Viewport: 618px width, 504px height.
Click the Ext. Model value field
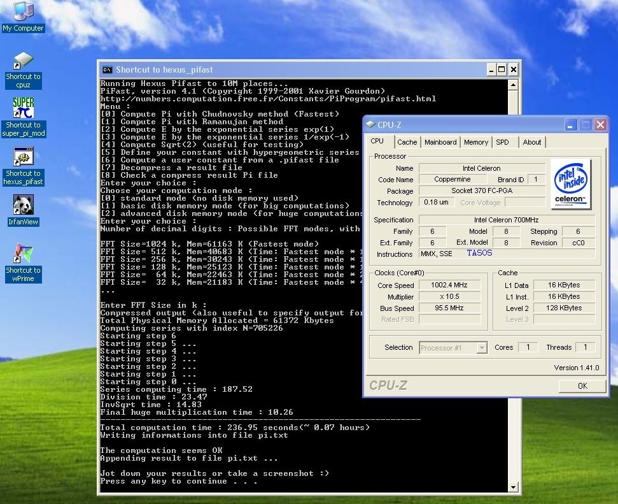coord(507,243)
